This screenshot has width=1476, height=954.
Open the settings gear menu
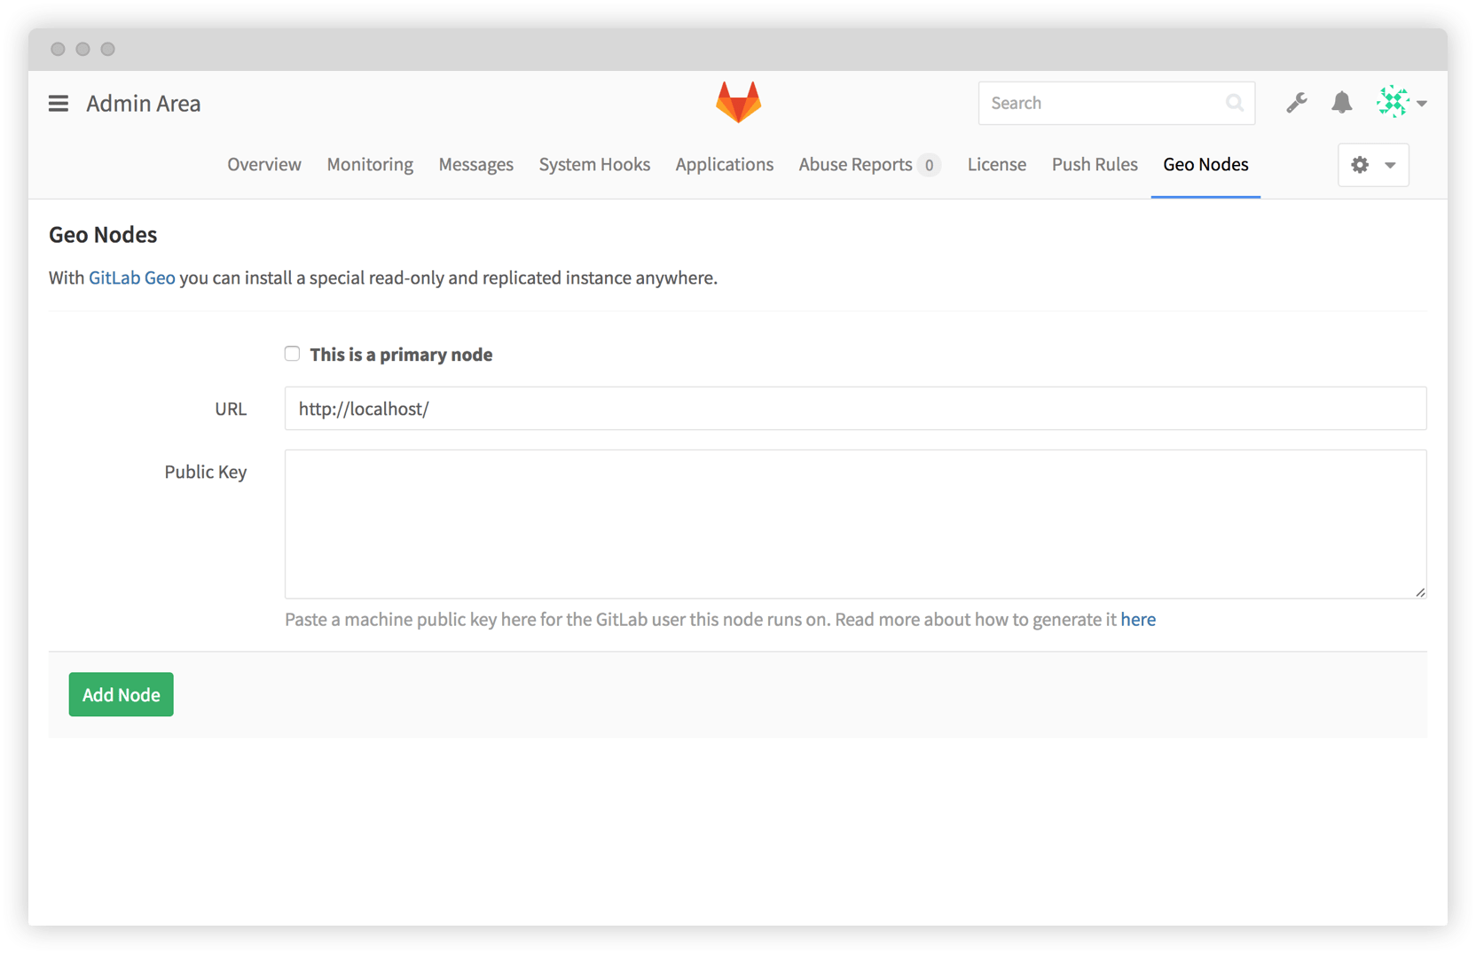(1360, 165)
